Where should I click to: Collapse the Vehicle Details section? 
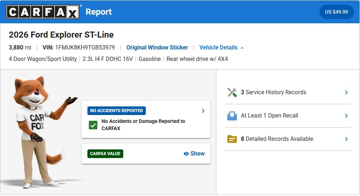[x=221, y=47]
